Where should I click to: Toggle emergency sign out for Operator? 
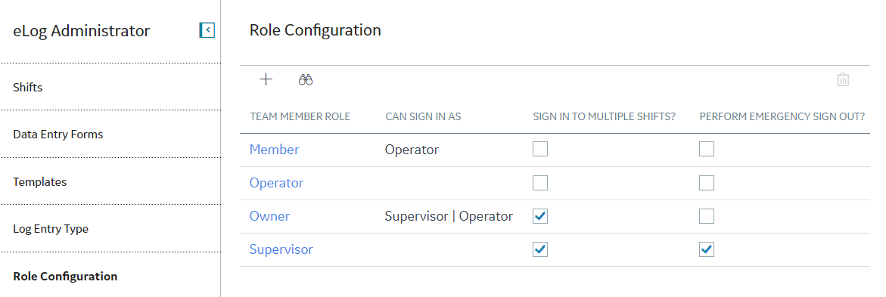click(707, 183)
